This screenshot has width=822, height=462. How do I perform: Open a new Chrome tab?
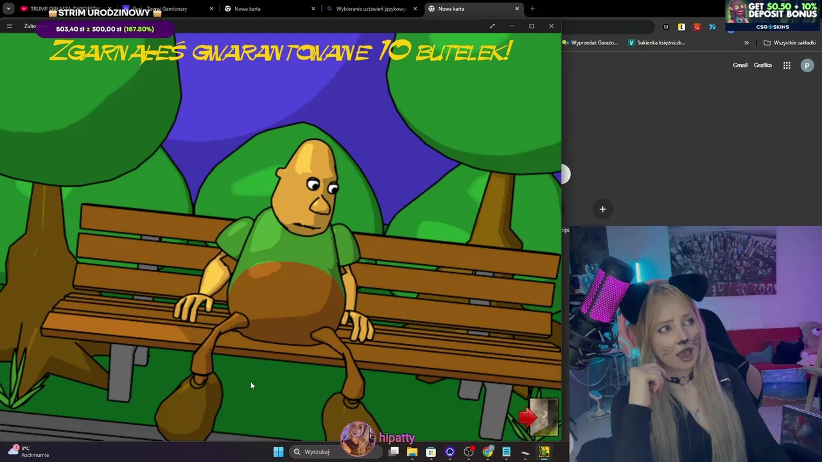(x=532, y=8)
